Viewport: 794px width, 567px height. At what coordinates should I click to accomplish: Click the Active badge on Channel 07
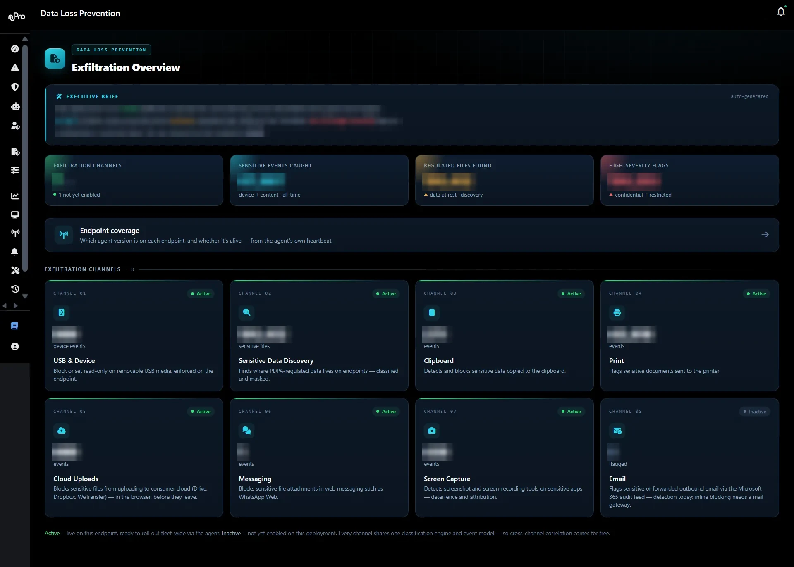(x=571, y=412)
